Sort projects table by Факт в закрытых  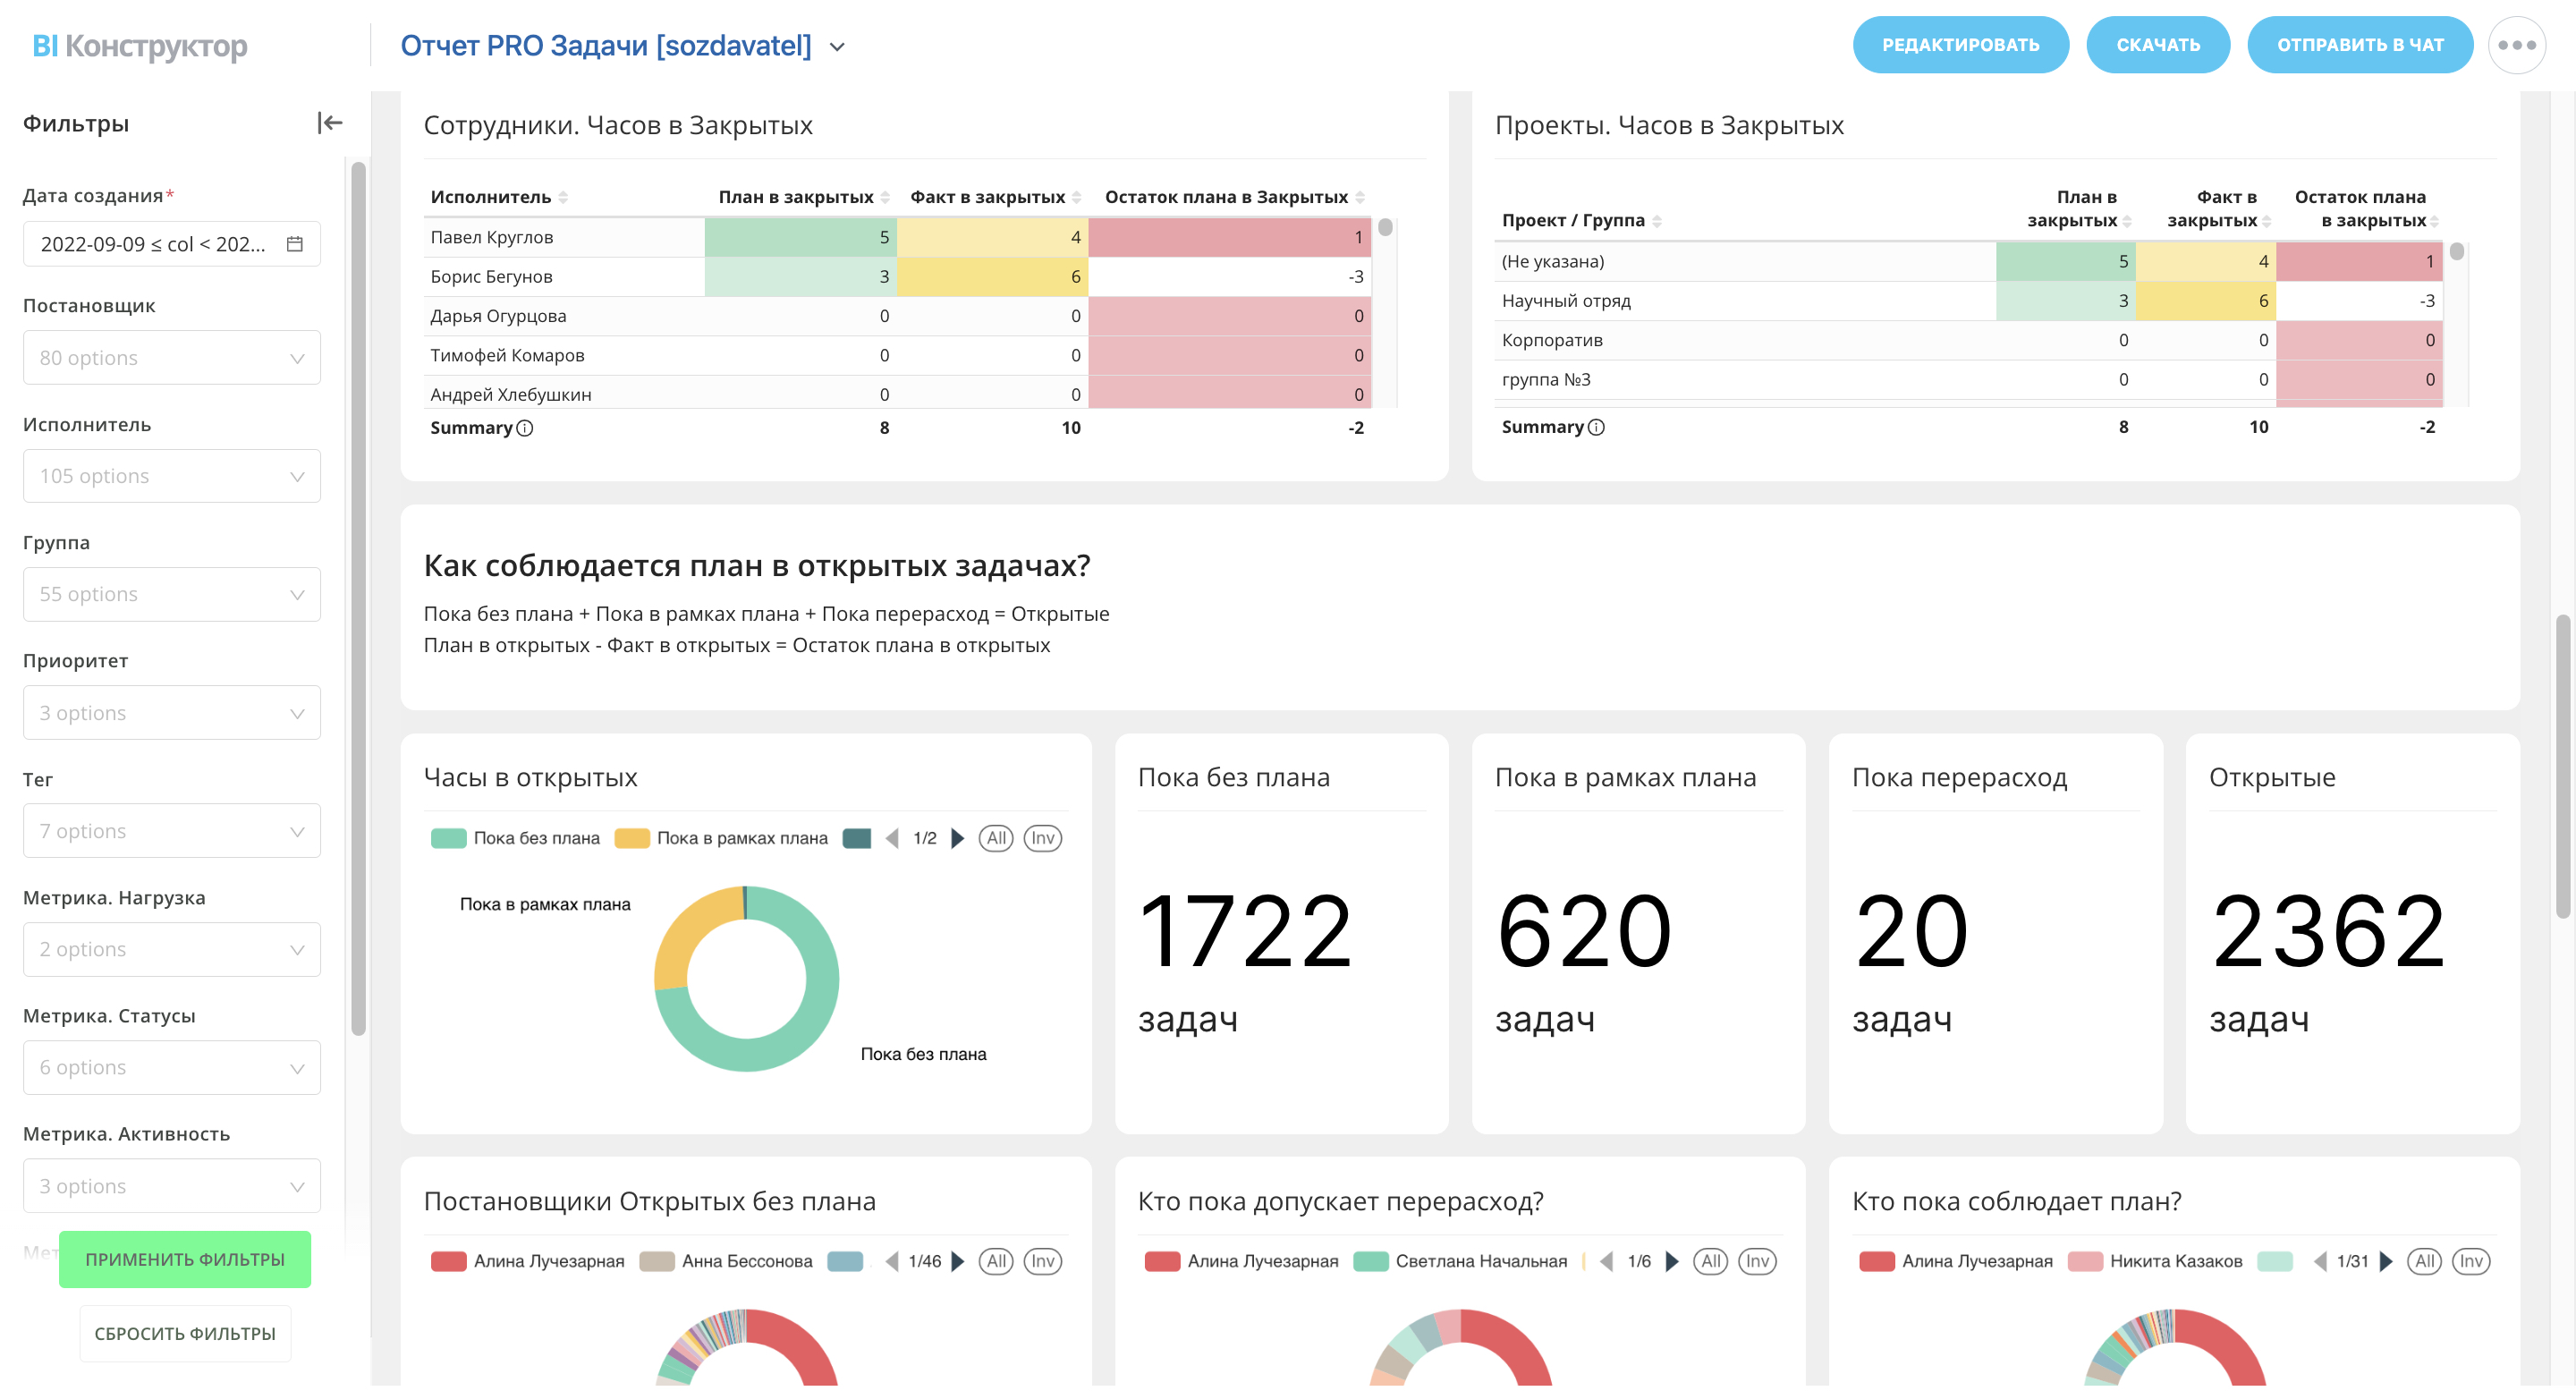[x=2267, y=221]
